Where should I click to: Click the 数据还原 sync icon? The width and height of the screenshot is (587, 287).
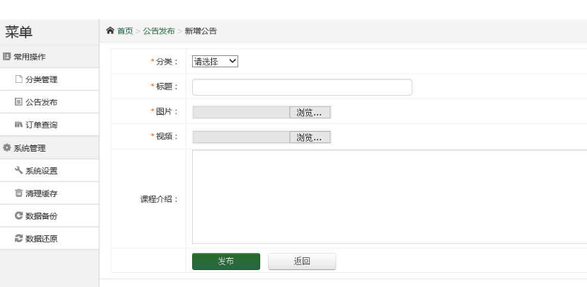pyautogui.click(x=19, y=239)
